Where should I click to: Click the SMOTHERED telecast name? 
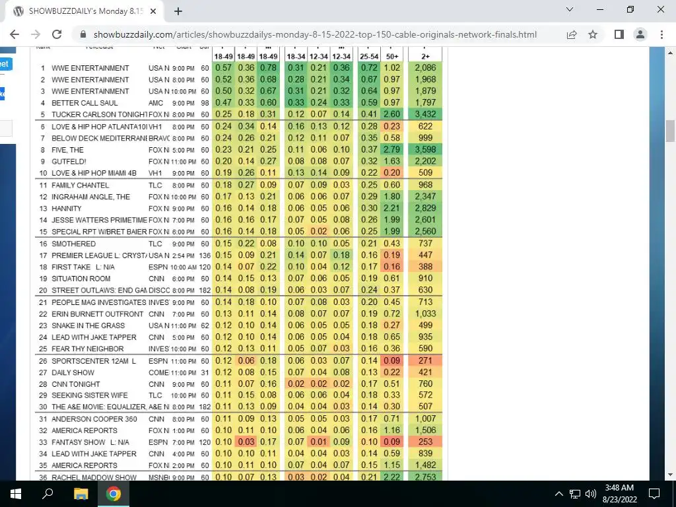pyautogui.click(x=73, y=244)
